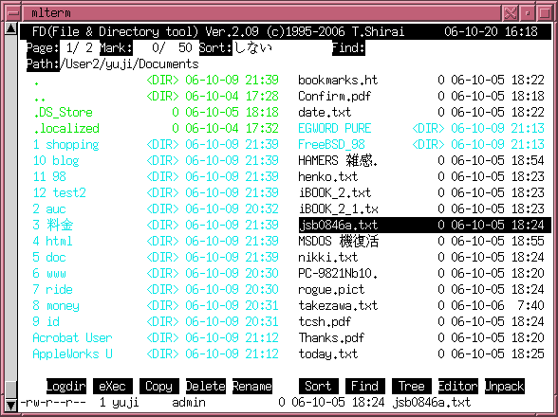558x417 pixels.
Task: Click the Path /User2/yuji/Documents text
Action: pyautogui.click(x=129, y=64)
